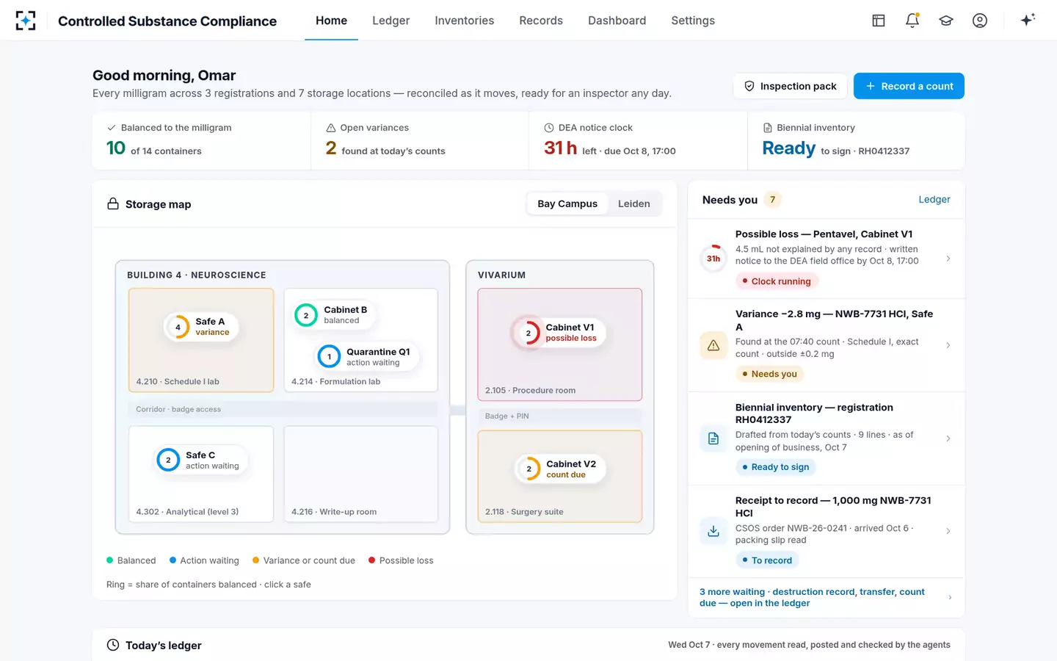Select the Cabinet B balanced ring
Viewport: 1057px width, 661px height.
[306, 315]
